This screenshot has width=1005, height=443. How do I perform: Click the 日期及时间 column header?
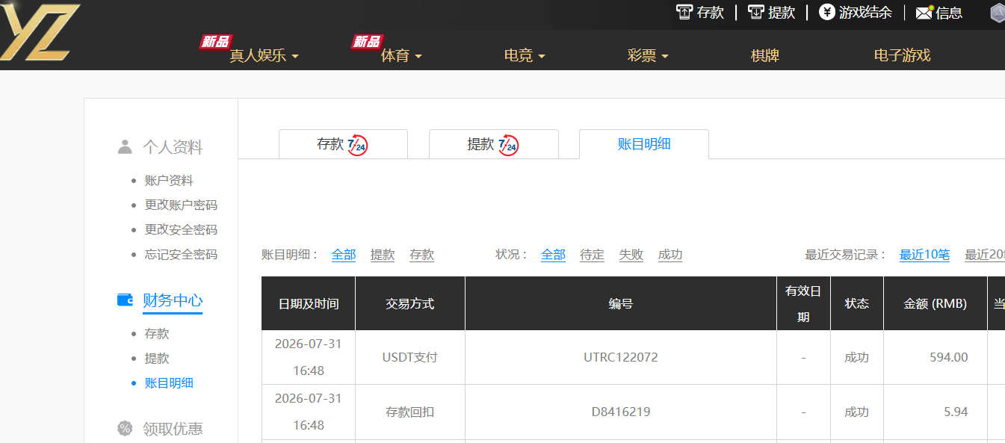pyautogui.click(x=309, y=303)
